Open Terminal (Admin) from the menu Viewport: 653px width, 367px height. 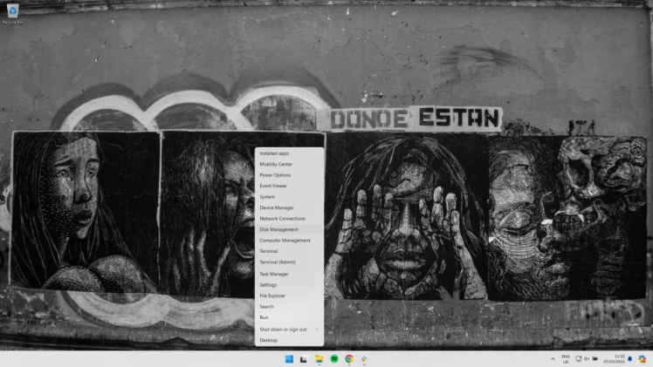[x=278, y=262]
